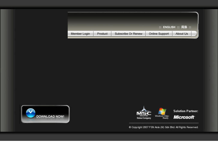Viewport: 218px width, 163px height.
Task: Click the DOWNLOAD NOW! button
Action: (46, 114)
